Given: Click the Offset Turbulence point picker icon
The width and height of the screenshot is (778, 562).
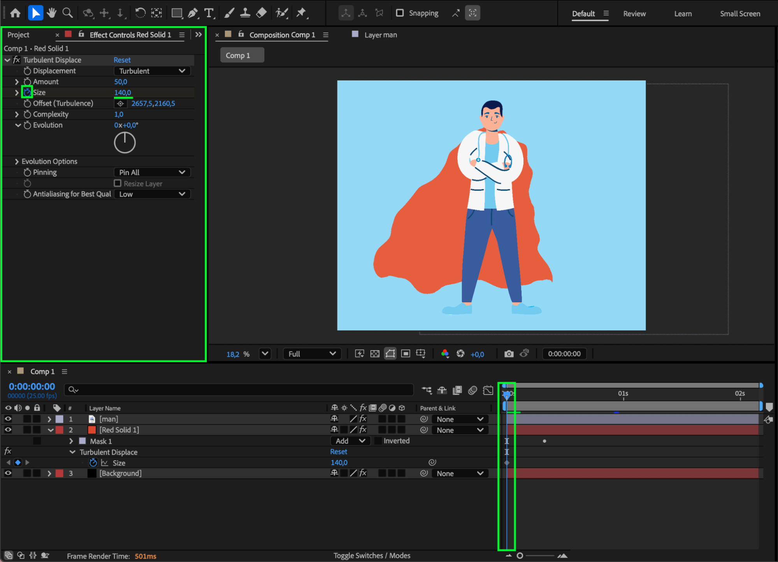Looking at the screenshot, I should (121, 104).
